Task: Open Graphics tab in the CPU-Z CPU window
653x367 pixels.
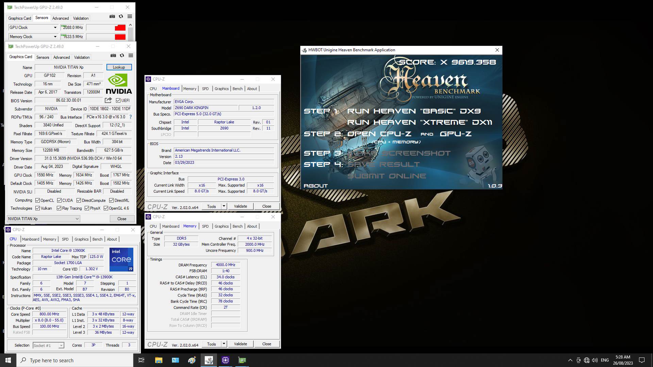Action: pos(82,239)
